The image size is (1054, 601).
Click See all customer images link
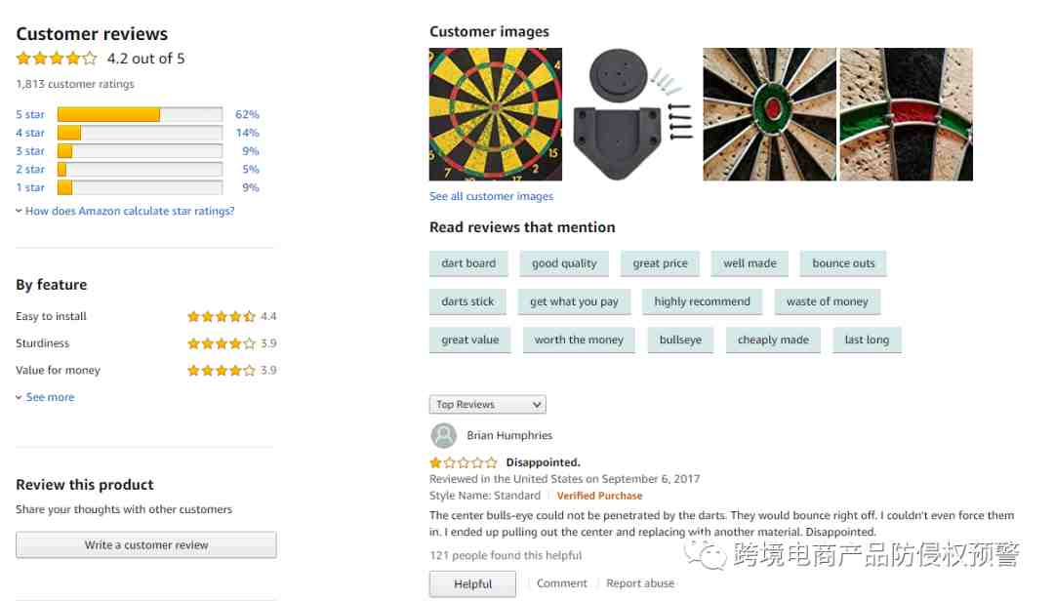(491, 196)
